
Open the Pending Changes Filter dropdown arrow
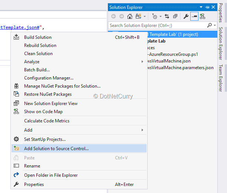pyautogui.click(x=160, y=17)
